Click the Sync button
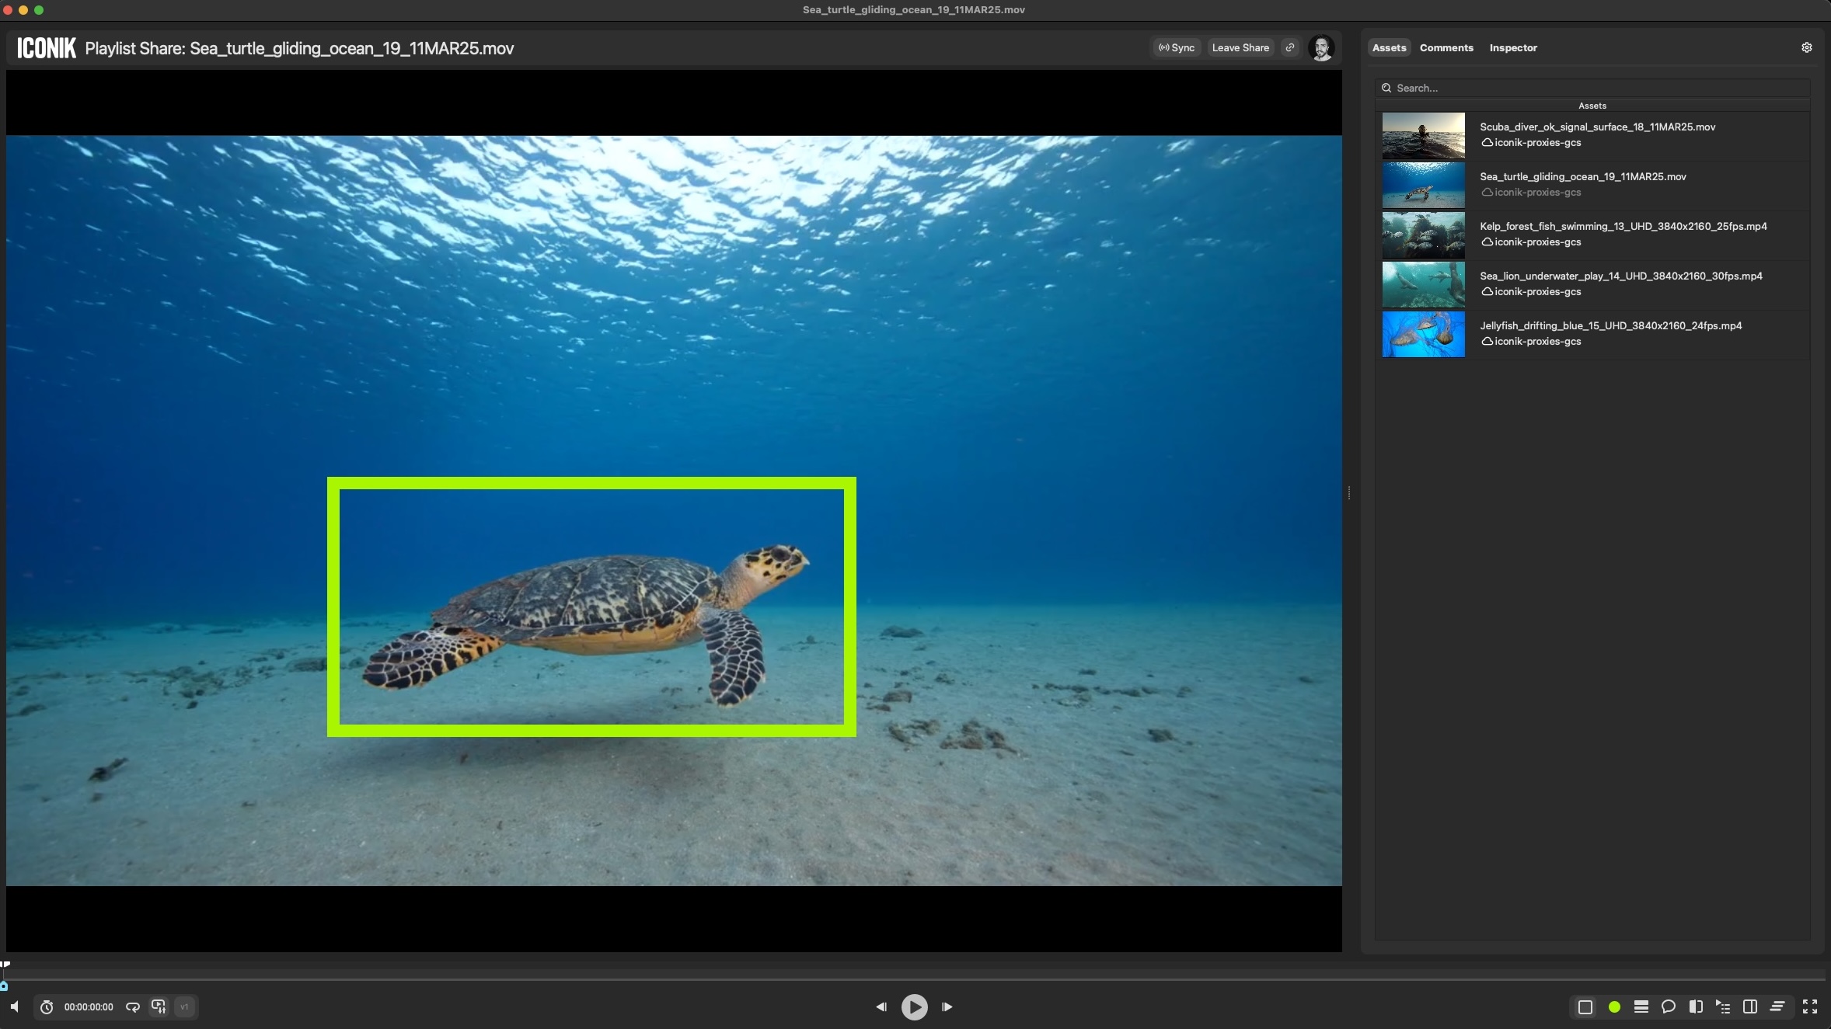The image size is (1831, 1029). click(x=1177, y=47)
